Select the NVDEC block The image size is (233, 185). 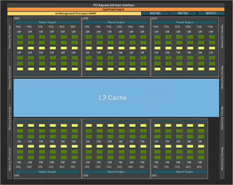pos(211,13)
